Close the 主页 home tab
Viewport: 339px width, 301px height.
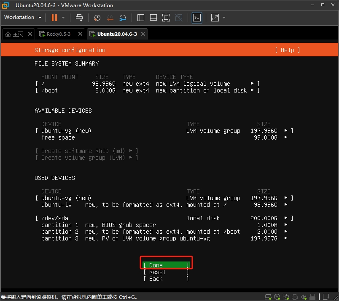tap(30, 34)
